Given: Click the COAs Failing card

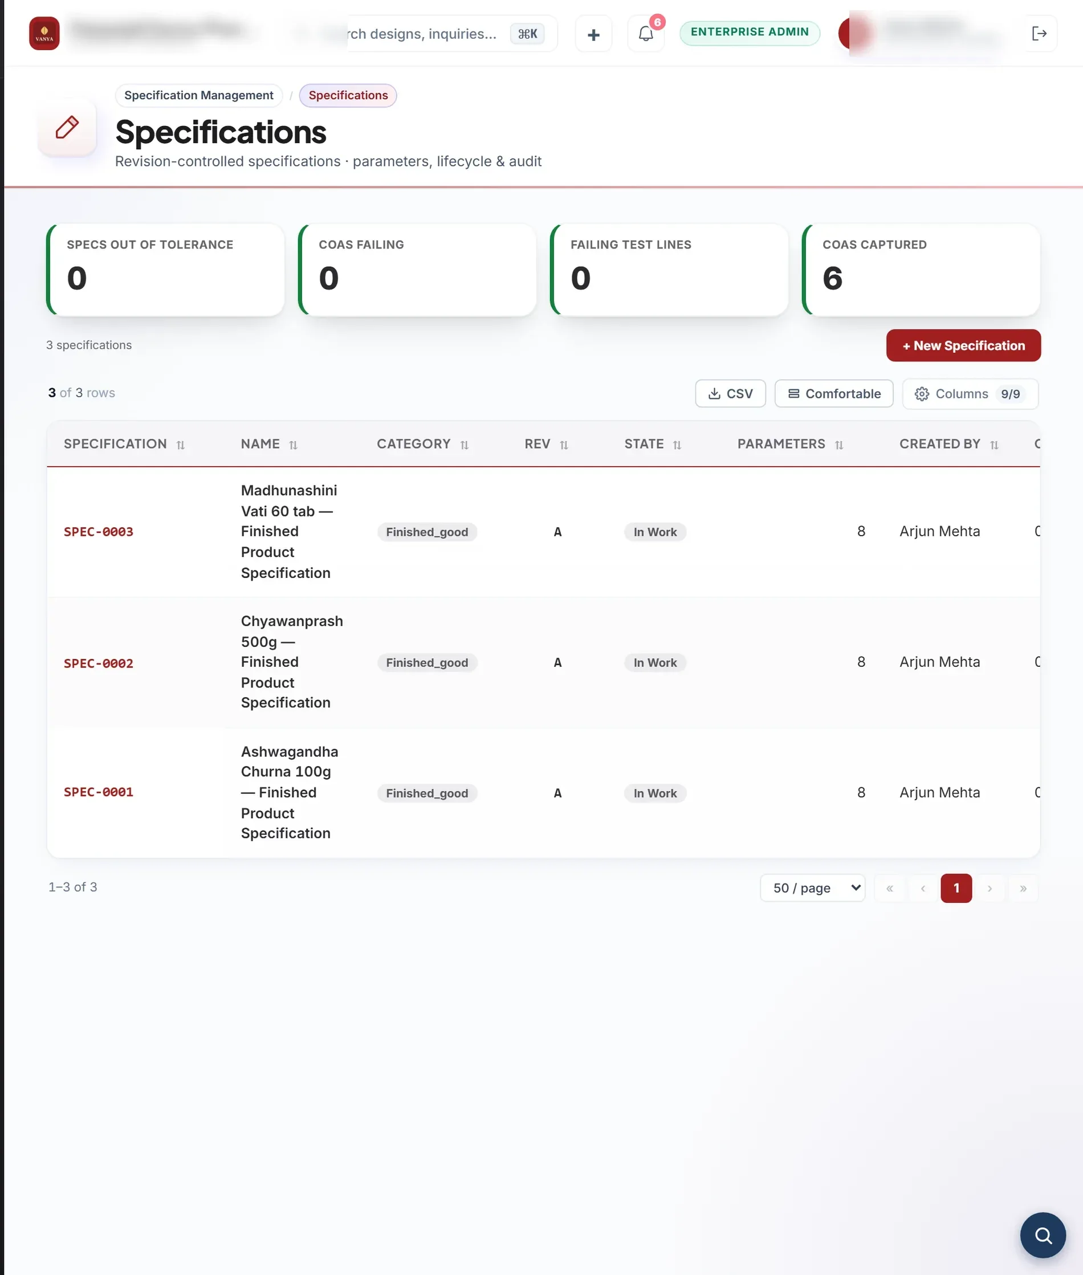Looking at the screenshot, I should click(x=417, y=270).
